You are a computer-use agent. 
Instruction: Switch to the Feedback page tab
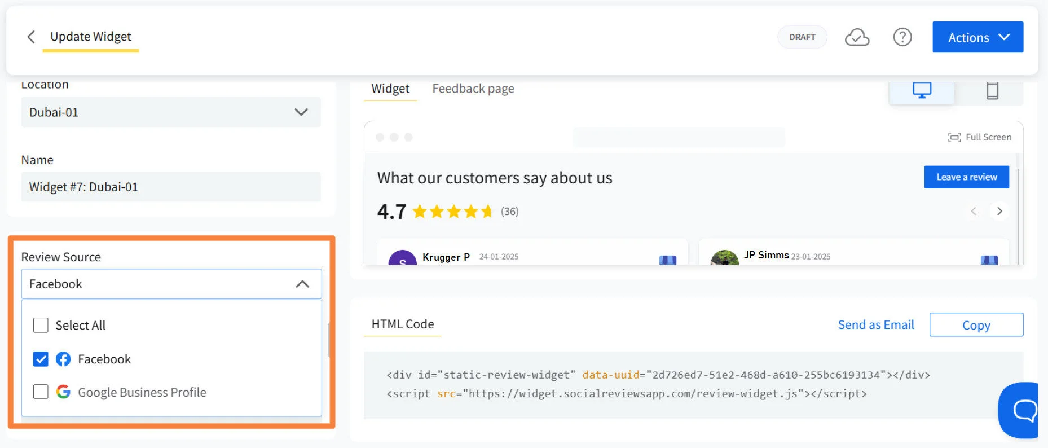pos(473,89)
